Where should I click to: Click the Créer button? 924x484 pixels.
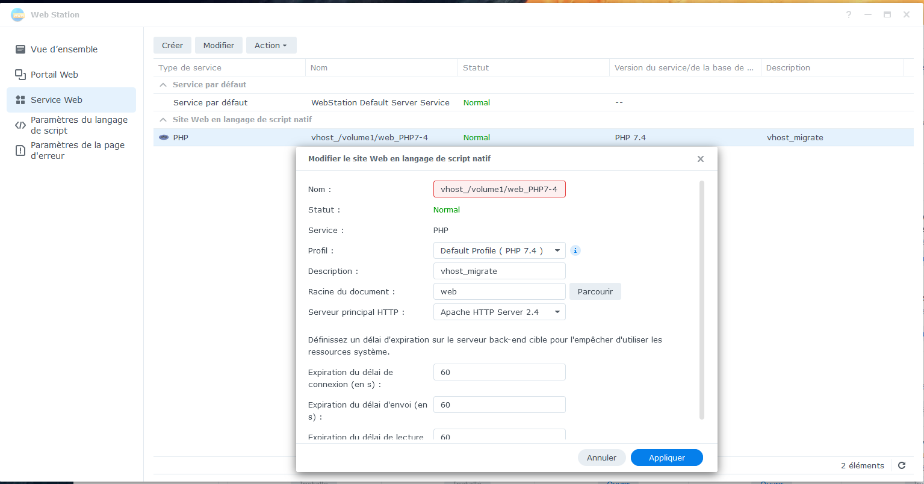pyautogui.click(x=172, y=45)
